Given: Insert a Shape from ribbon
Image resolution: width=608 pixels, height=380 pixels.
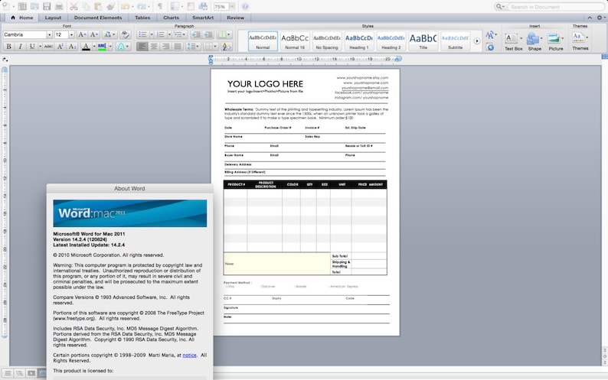Looking at the screenshot, I should click(534, 41).
